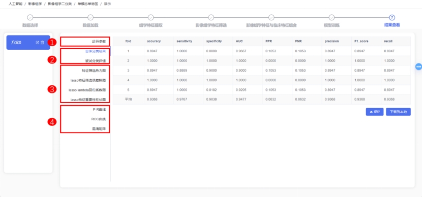The height and width of the screenshot is (197, 422).
Task: Click the recall column header
Action: 388,42
